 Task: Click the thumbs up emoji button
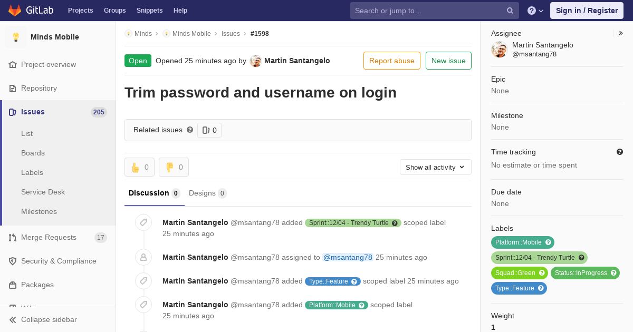coord(139,167)
